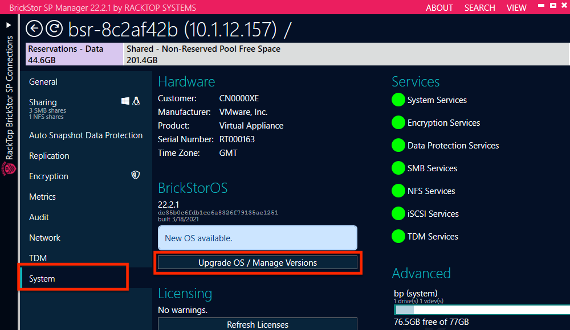Open the ABOUT menu

point(439,8)
